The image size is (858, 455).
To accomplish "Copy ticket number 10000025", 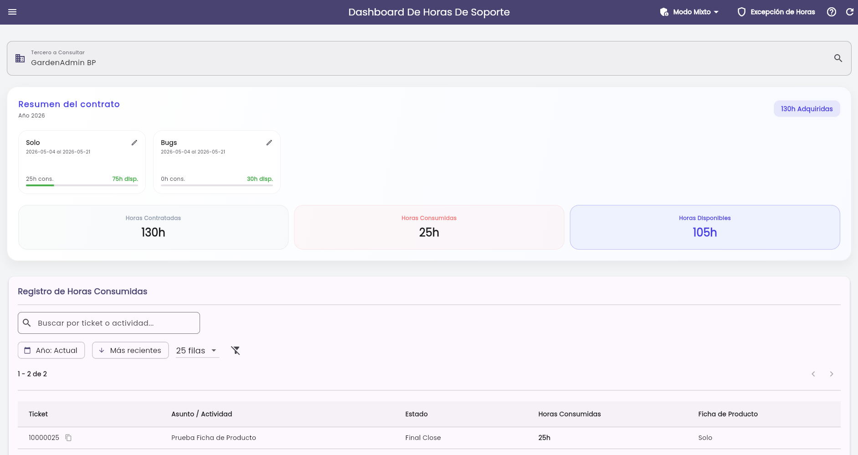I will (68, 438).
